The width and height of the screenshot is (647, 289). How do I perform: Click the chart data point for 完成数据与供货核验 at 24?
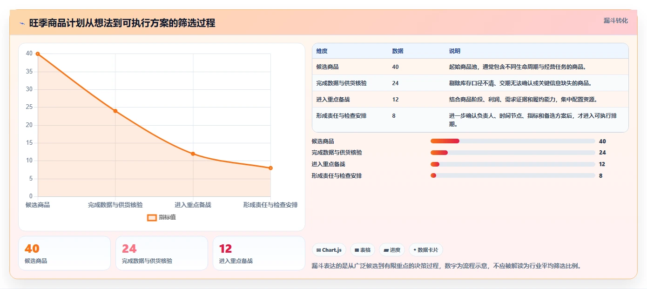(x=115, y=111)
